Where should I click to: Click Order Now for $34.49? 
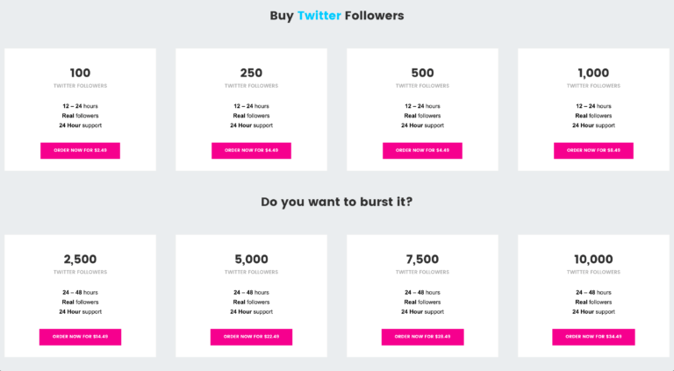(593, 337)
